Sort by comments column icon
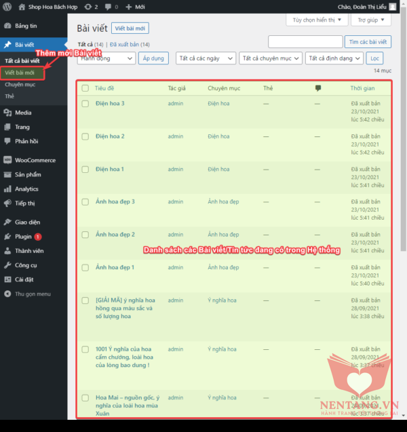 (x=318, y=88)
